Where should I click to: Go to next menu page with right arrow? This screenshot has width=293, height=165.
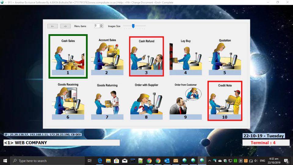(x=65, y=26)
